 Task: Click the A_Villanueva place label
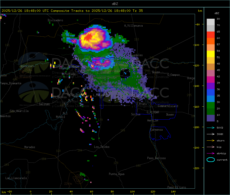coord(133,26)
